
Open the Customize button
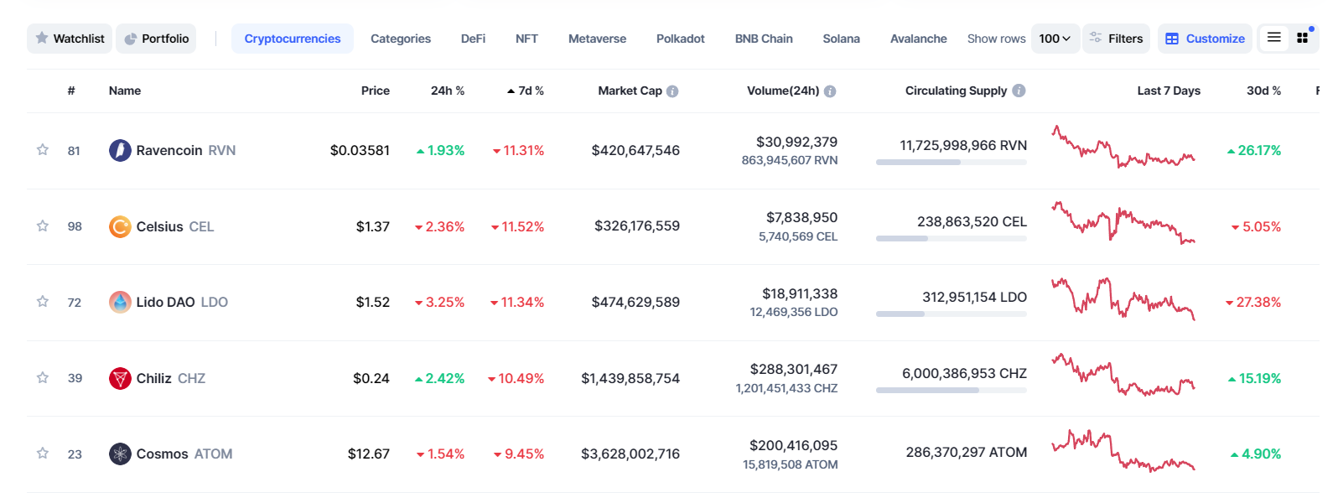click(1205, 39)
